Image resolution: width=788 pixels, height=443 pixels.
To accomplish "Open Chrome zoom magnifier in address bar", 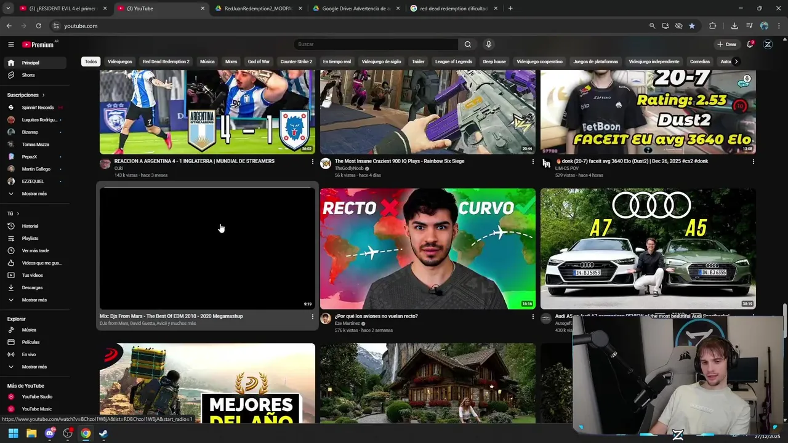I will point(652,26).
